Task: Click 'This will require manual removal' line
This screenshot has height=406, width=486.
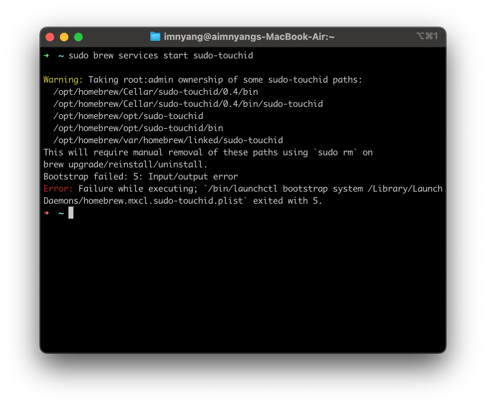Action: [x=208, y=152]
